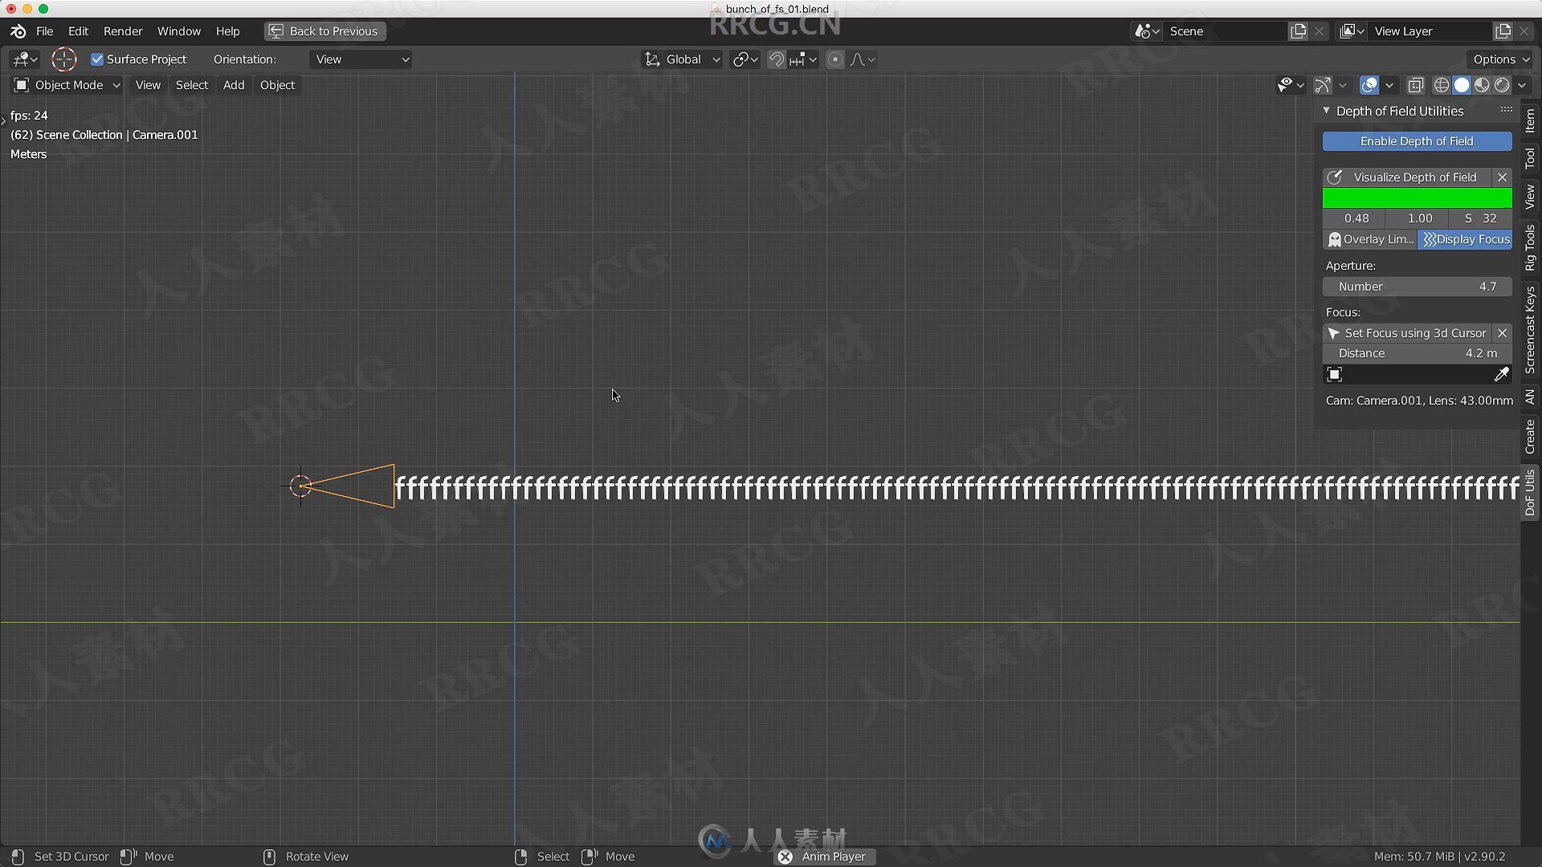Open the Object Mode dropdown

point(67,85)
